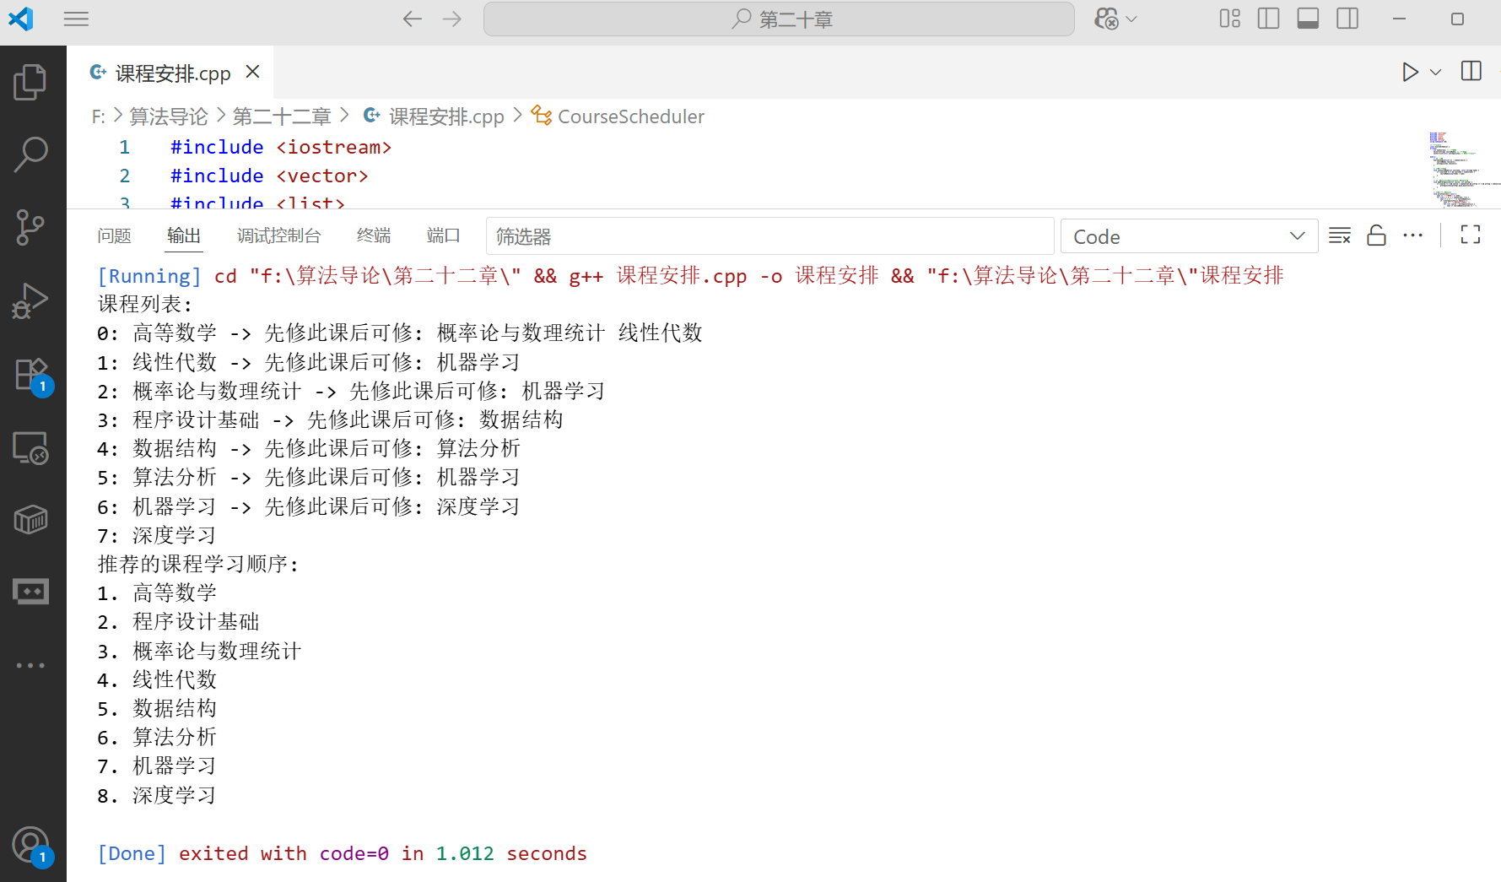Click the Copilot chat icon
The height and width of the screenshot is (882, 1501).
coord(1106,19)
